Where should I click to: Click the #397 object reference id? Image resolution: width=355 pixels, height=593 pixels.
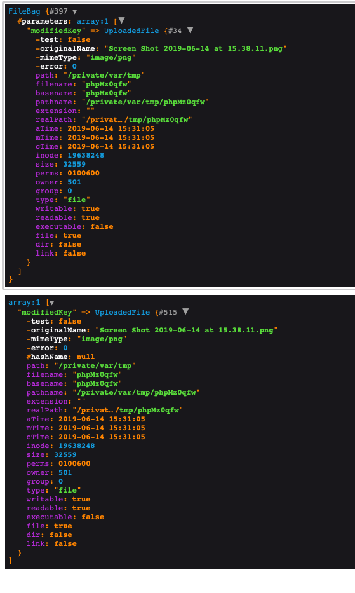point(58,11)
